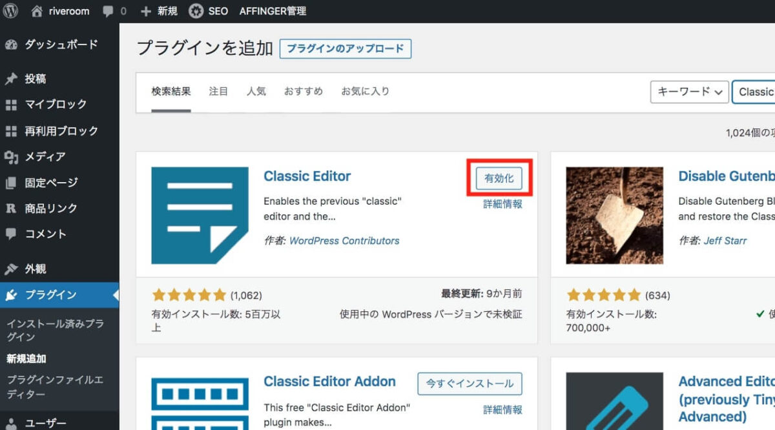Click the 商品リンク R icon
Screen dimensions: 775x430
[x=11, y=209]
